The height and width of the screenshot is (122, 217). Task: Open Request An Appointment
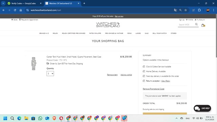pos(28,20)
